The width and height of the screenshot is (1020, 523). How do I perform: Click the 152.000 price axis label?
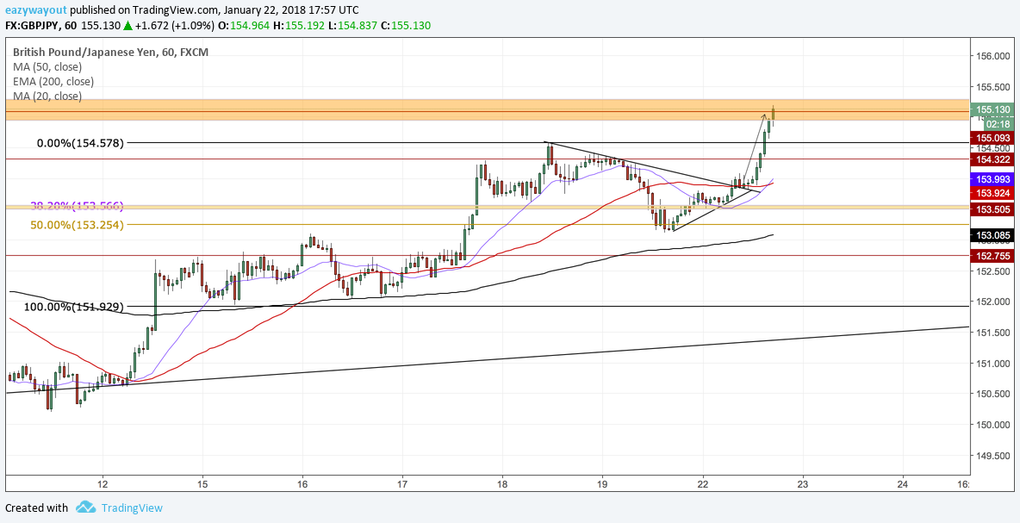994,302
